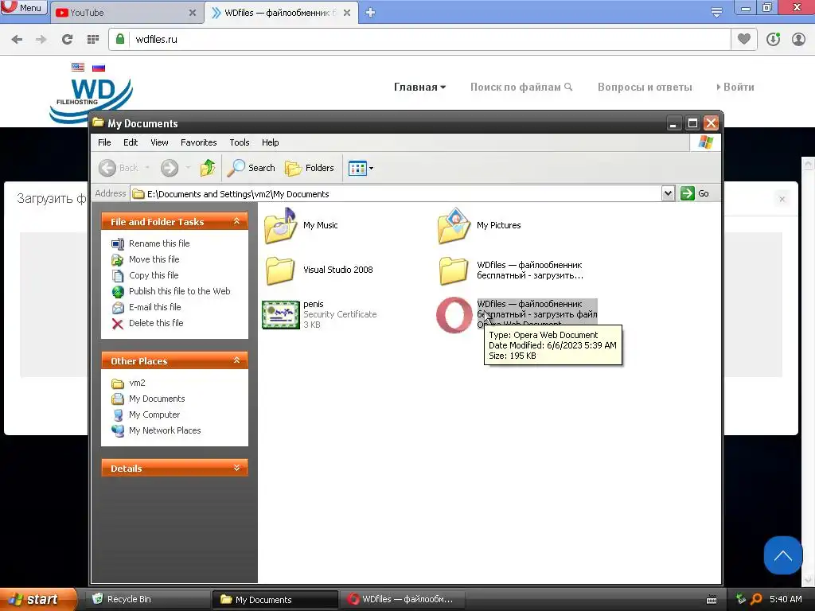815x611 pixels.
Task: Click My Documents in Other Places
Action: [157, 399]
